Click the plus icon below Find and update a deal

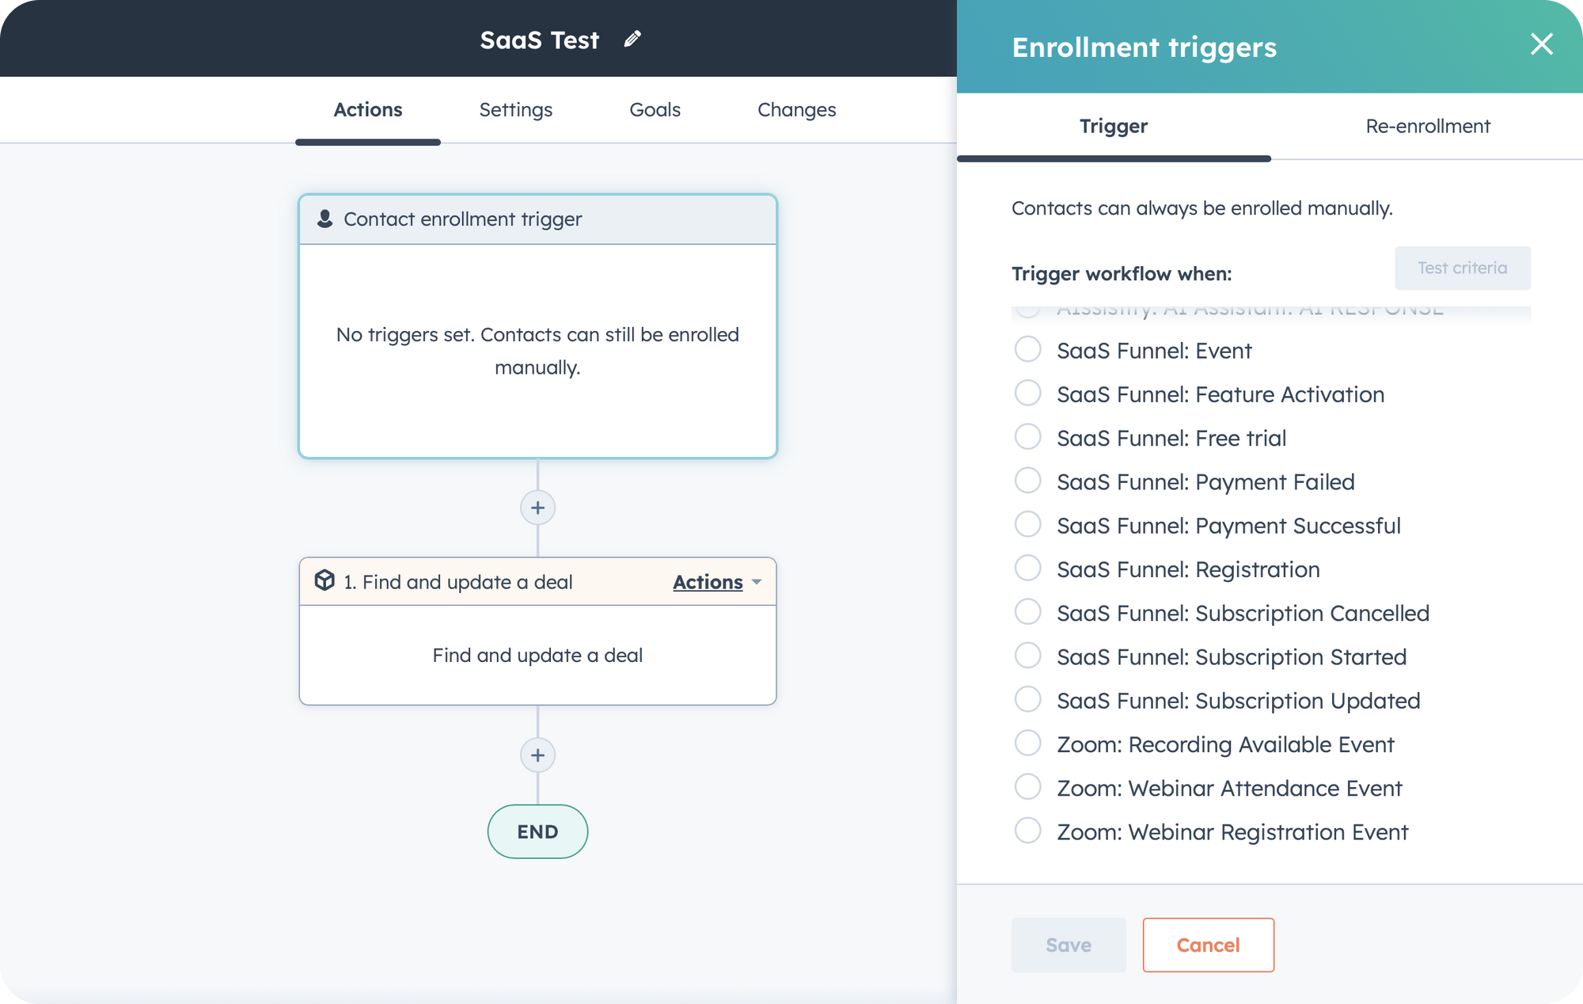[x=537, y=755]
